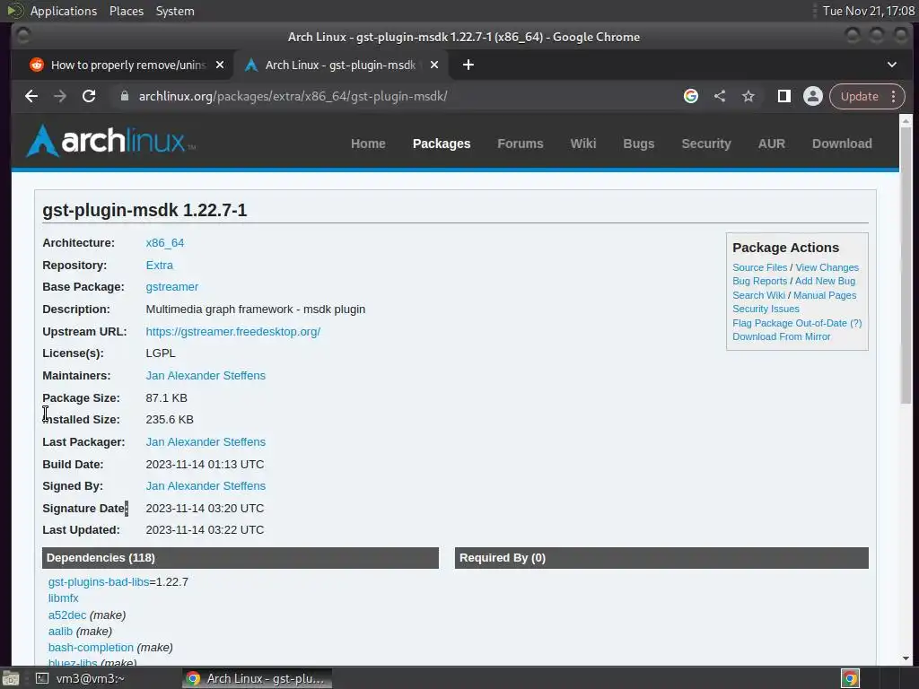The width and height of the screenshot is (919, 689).
Task: Click the browser forward arrow
Action: 60,96
